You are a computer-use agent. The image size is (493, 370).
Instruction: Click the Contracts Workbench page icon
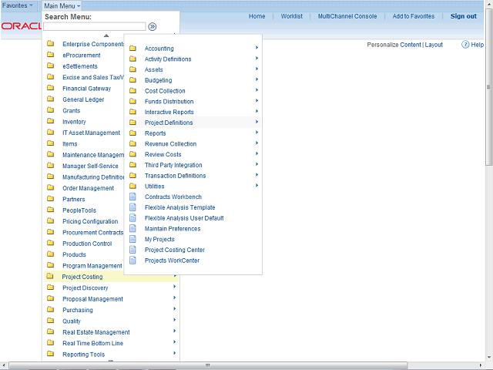tap(132, 197)
